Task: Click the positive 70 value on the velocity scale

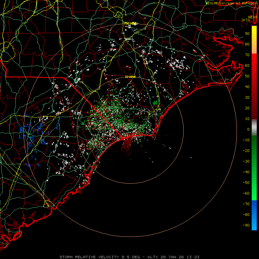Action: coord(247,55)
